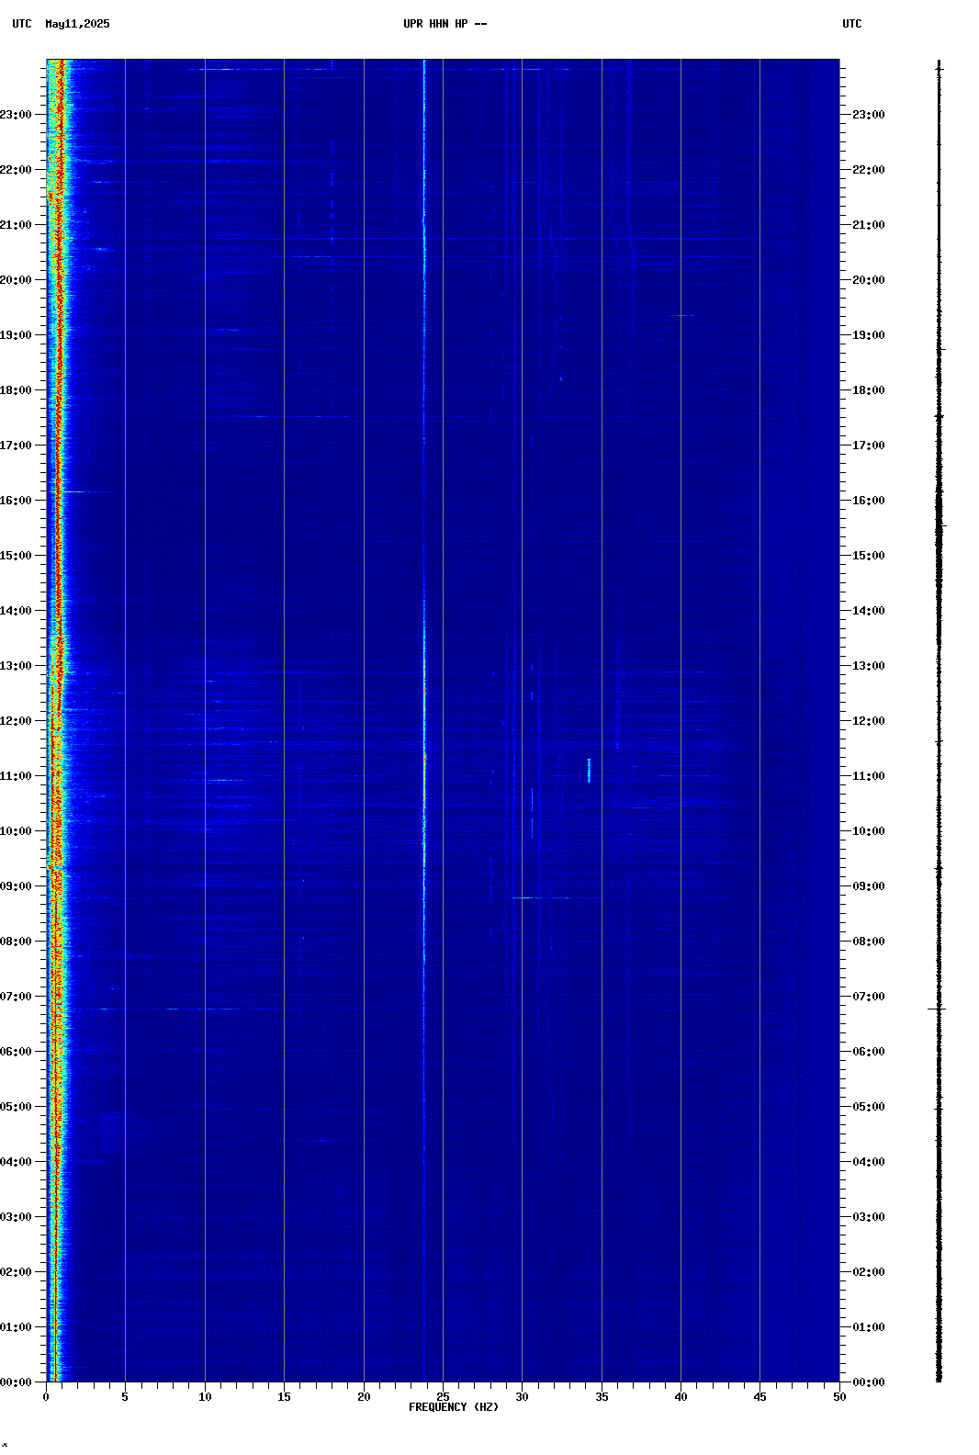This screenshot has height=1455, width=979.
Task: Click the 25 Hz frequency tick label
Action: pyautogui.click(x=443, y=1397)
